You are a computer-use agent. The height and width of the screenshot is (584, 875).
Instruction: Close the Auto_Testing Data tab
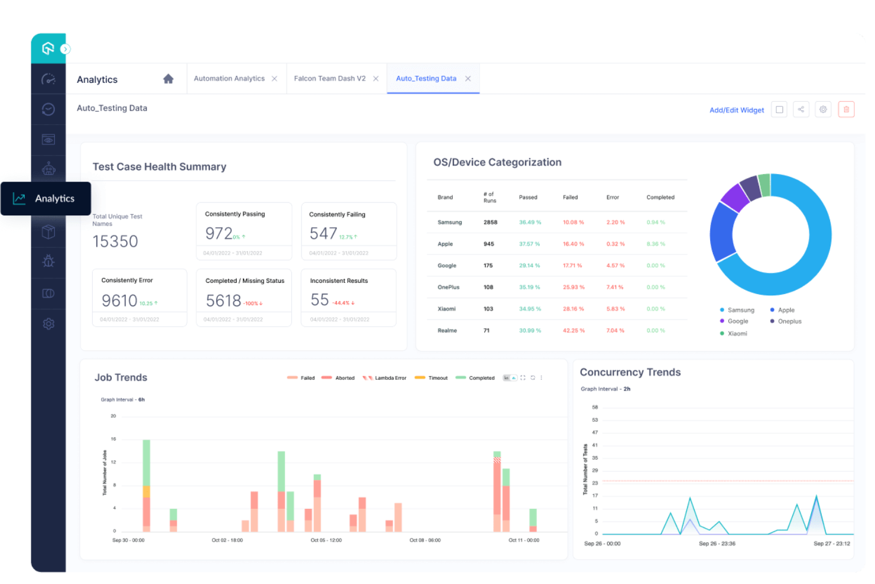tap(468, 79)
